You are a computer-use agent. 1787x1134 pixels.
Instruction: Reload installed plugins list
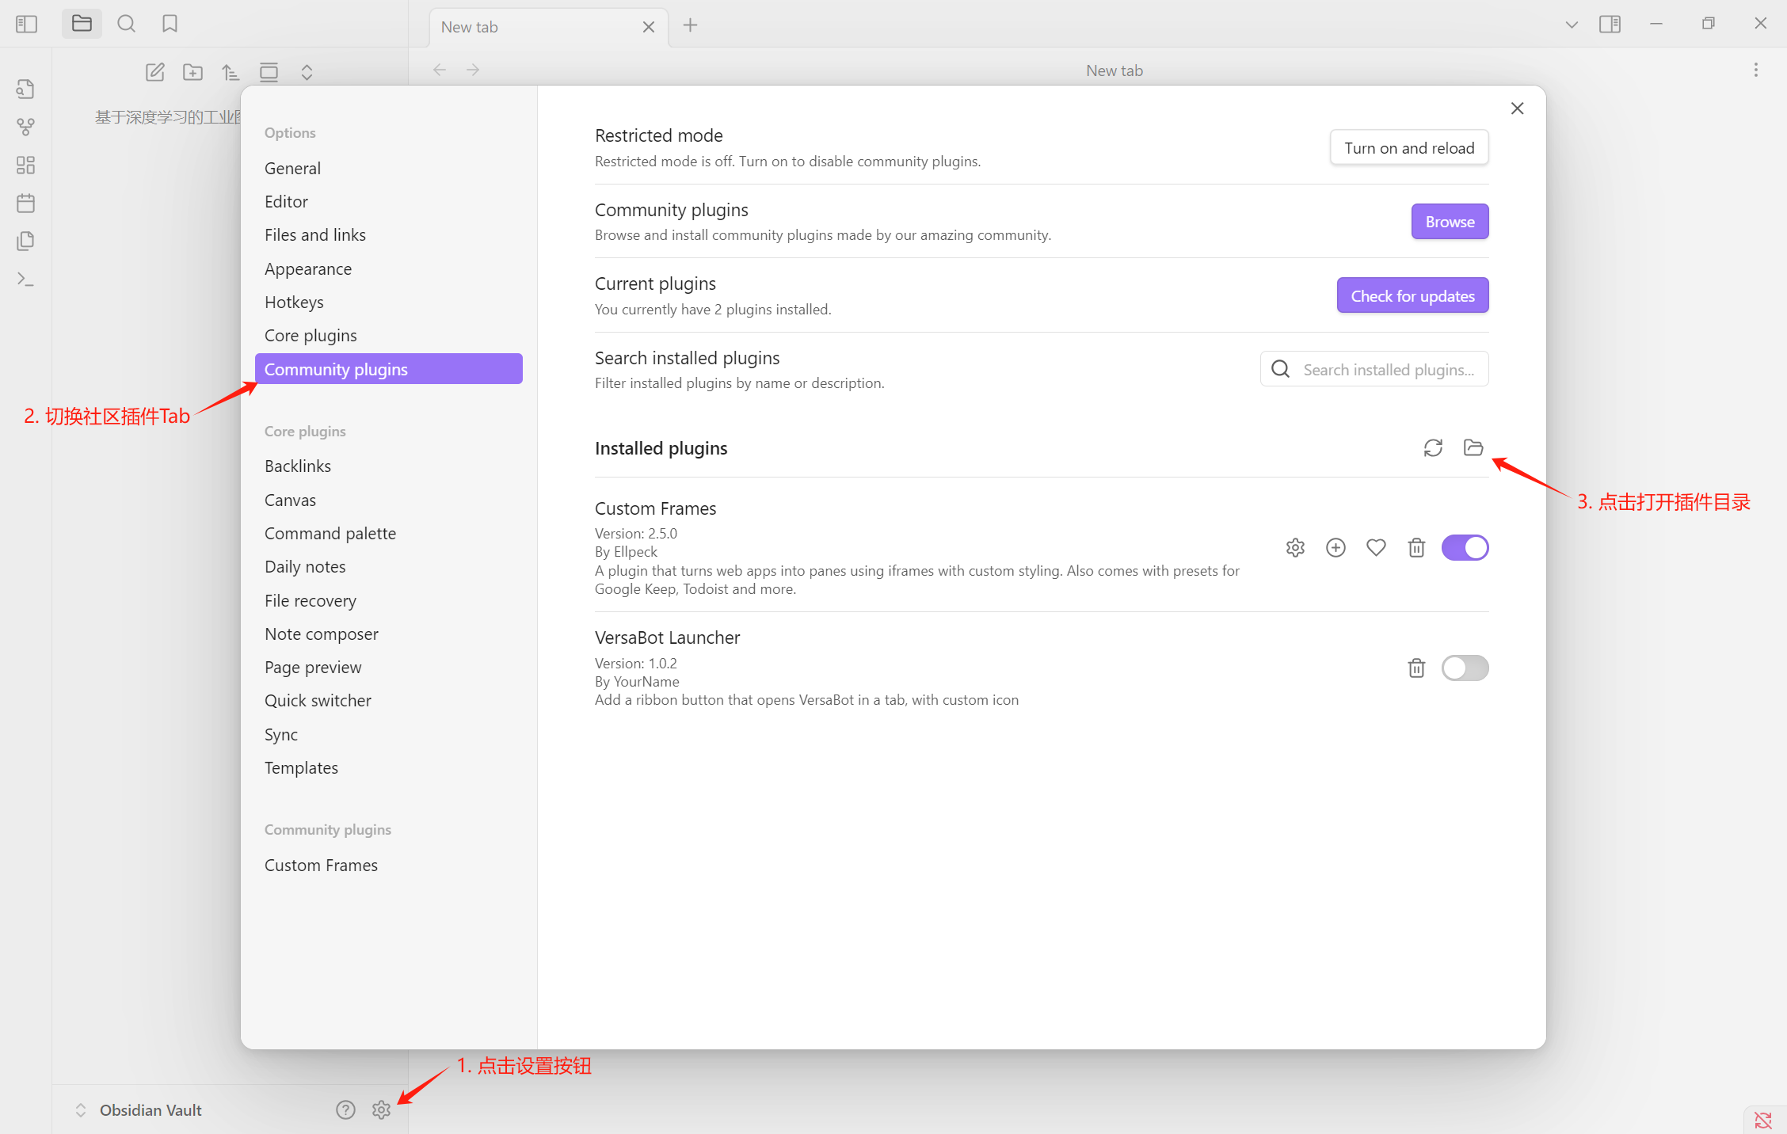[x=1432, y=448]
